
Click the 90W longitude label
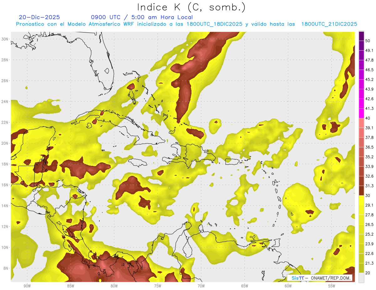(27, 286)
